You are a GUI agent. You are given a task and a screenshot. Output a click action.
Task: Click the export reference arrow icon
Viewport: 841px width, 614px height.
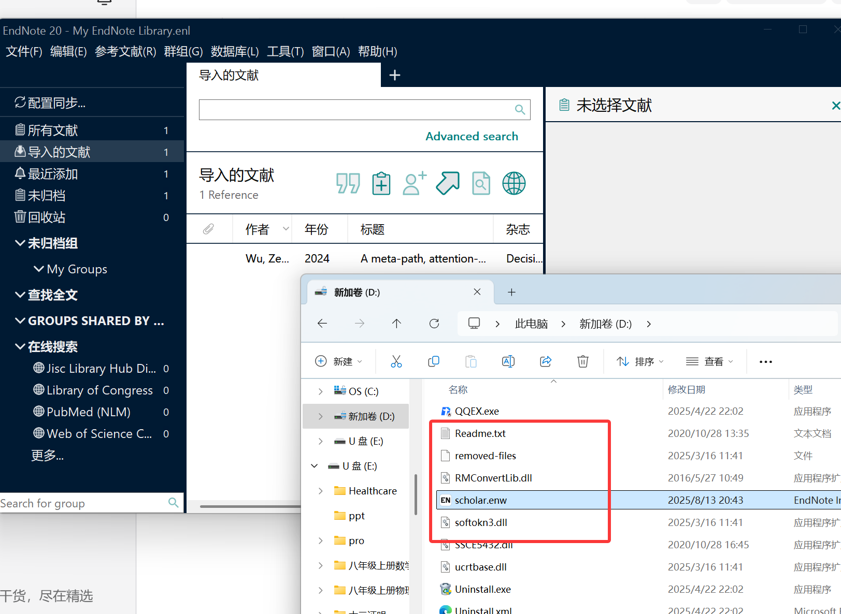tap(448, 183)
